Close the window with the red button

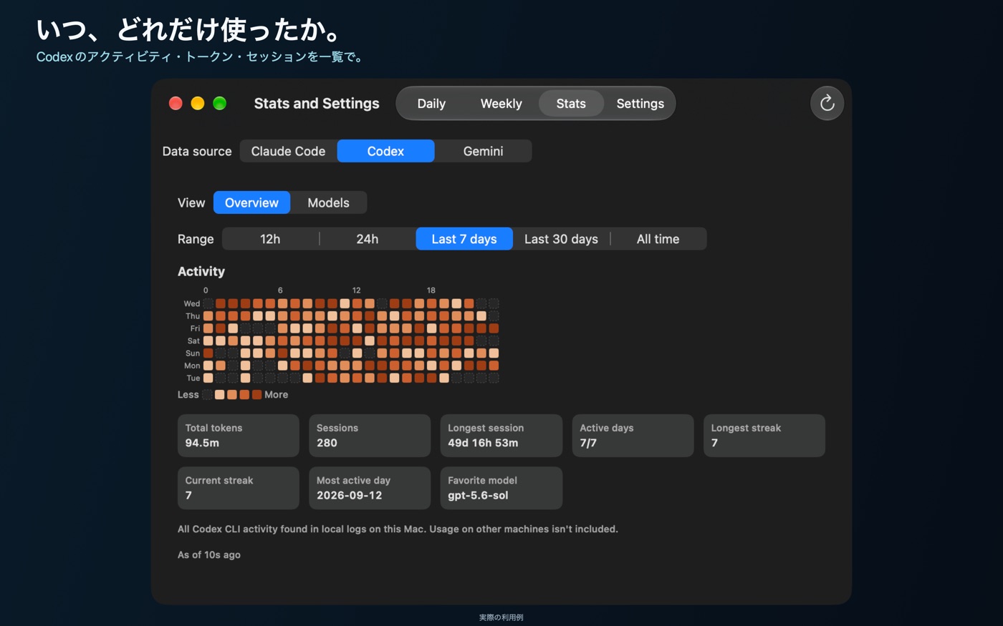click(x=176, y=103)
